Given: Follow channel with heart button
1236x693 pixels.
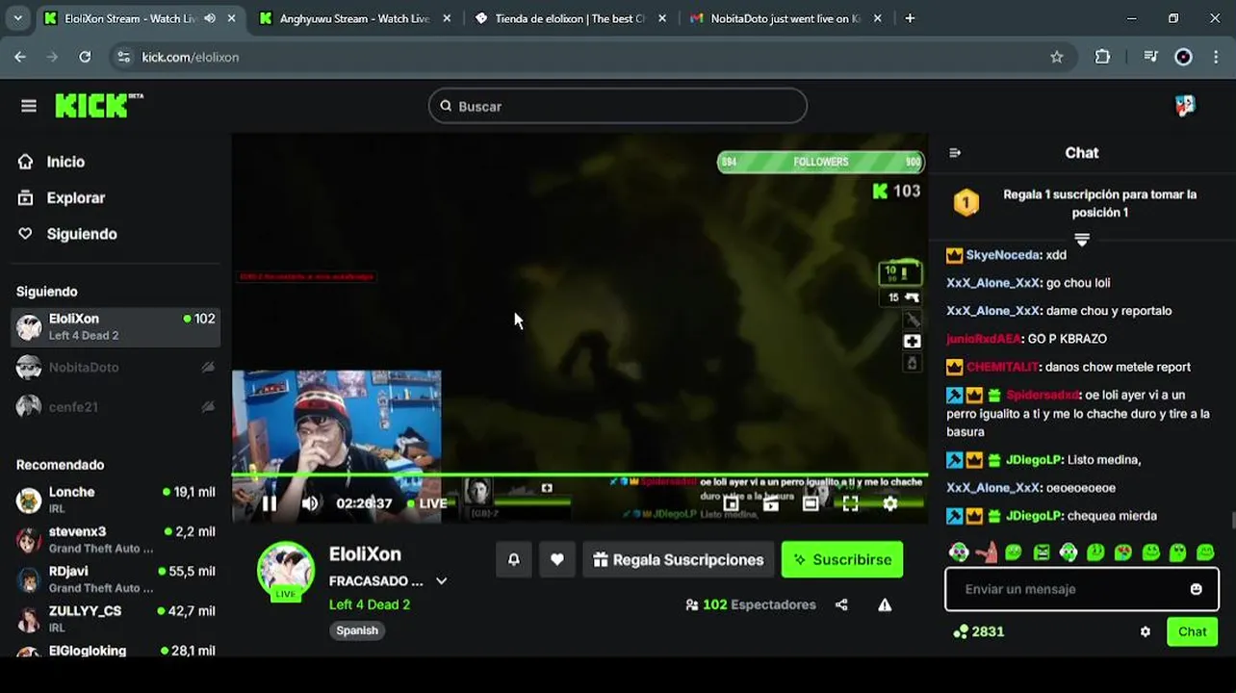Looking at the screenshot, I should coord(556,559).
